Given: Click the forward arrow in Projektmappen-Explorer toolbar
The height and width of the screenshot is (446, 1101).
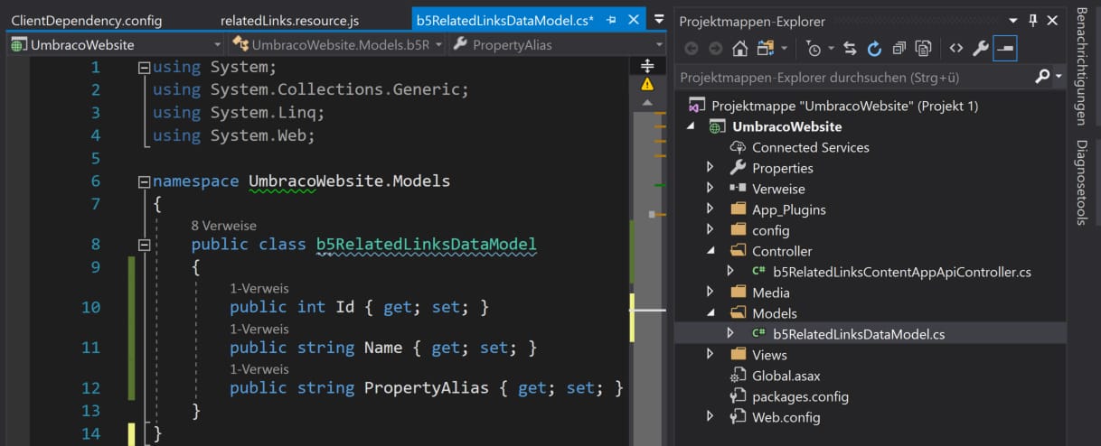Looking at the screenshot, I should point(715,48).
